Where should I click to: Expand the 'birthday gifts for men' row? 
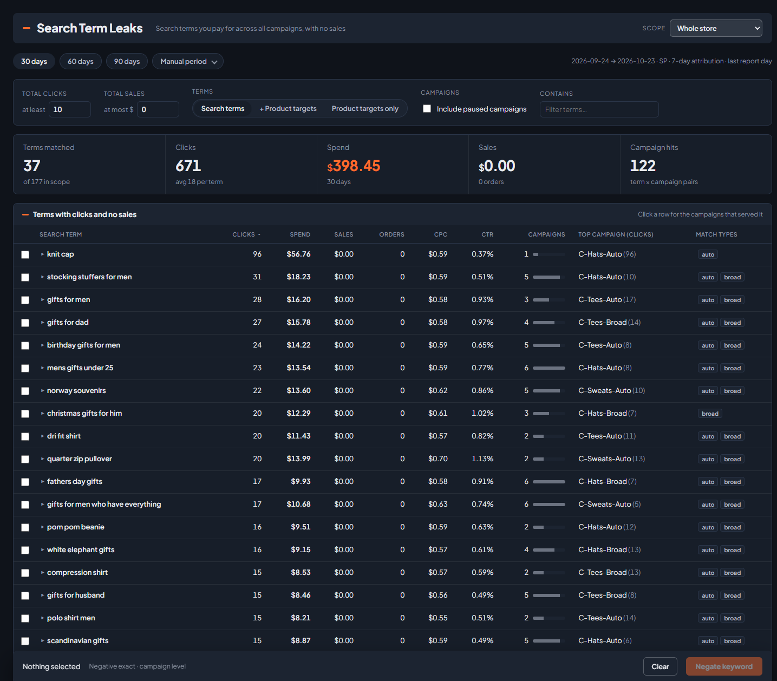pyautogui.click(x=42, y=345)
